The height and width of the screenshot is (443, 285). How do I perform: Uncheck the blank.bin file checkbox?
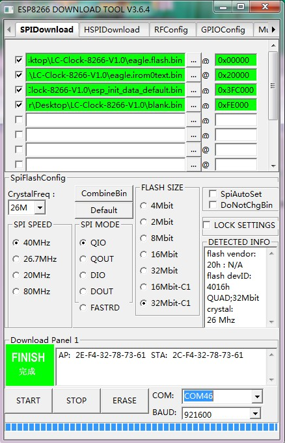pos(19,105)
